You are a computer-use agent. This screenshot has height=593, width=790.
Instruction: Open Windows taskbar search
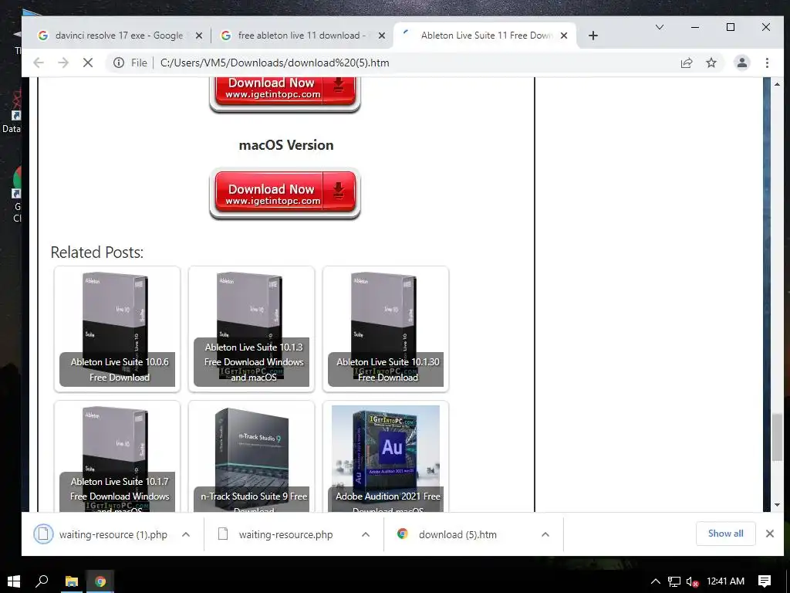[42, 581]
